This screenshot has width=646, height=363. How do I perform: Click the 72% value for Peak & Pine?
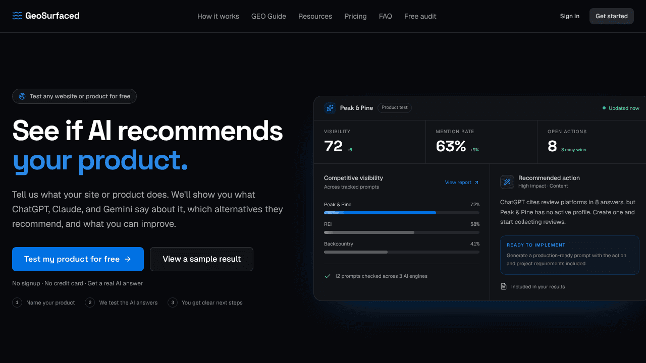coord(475,205)
